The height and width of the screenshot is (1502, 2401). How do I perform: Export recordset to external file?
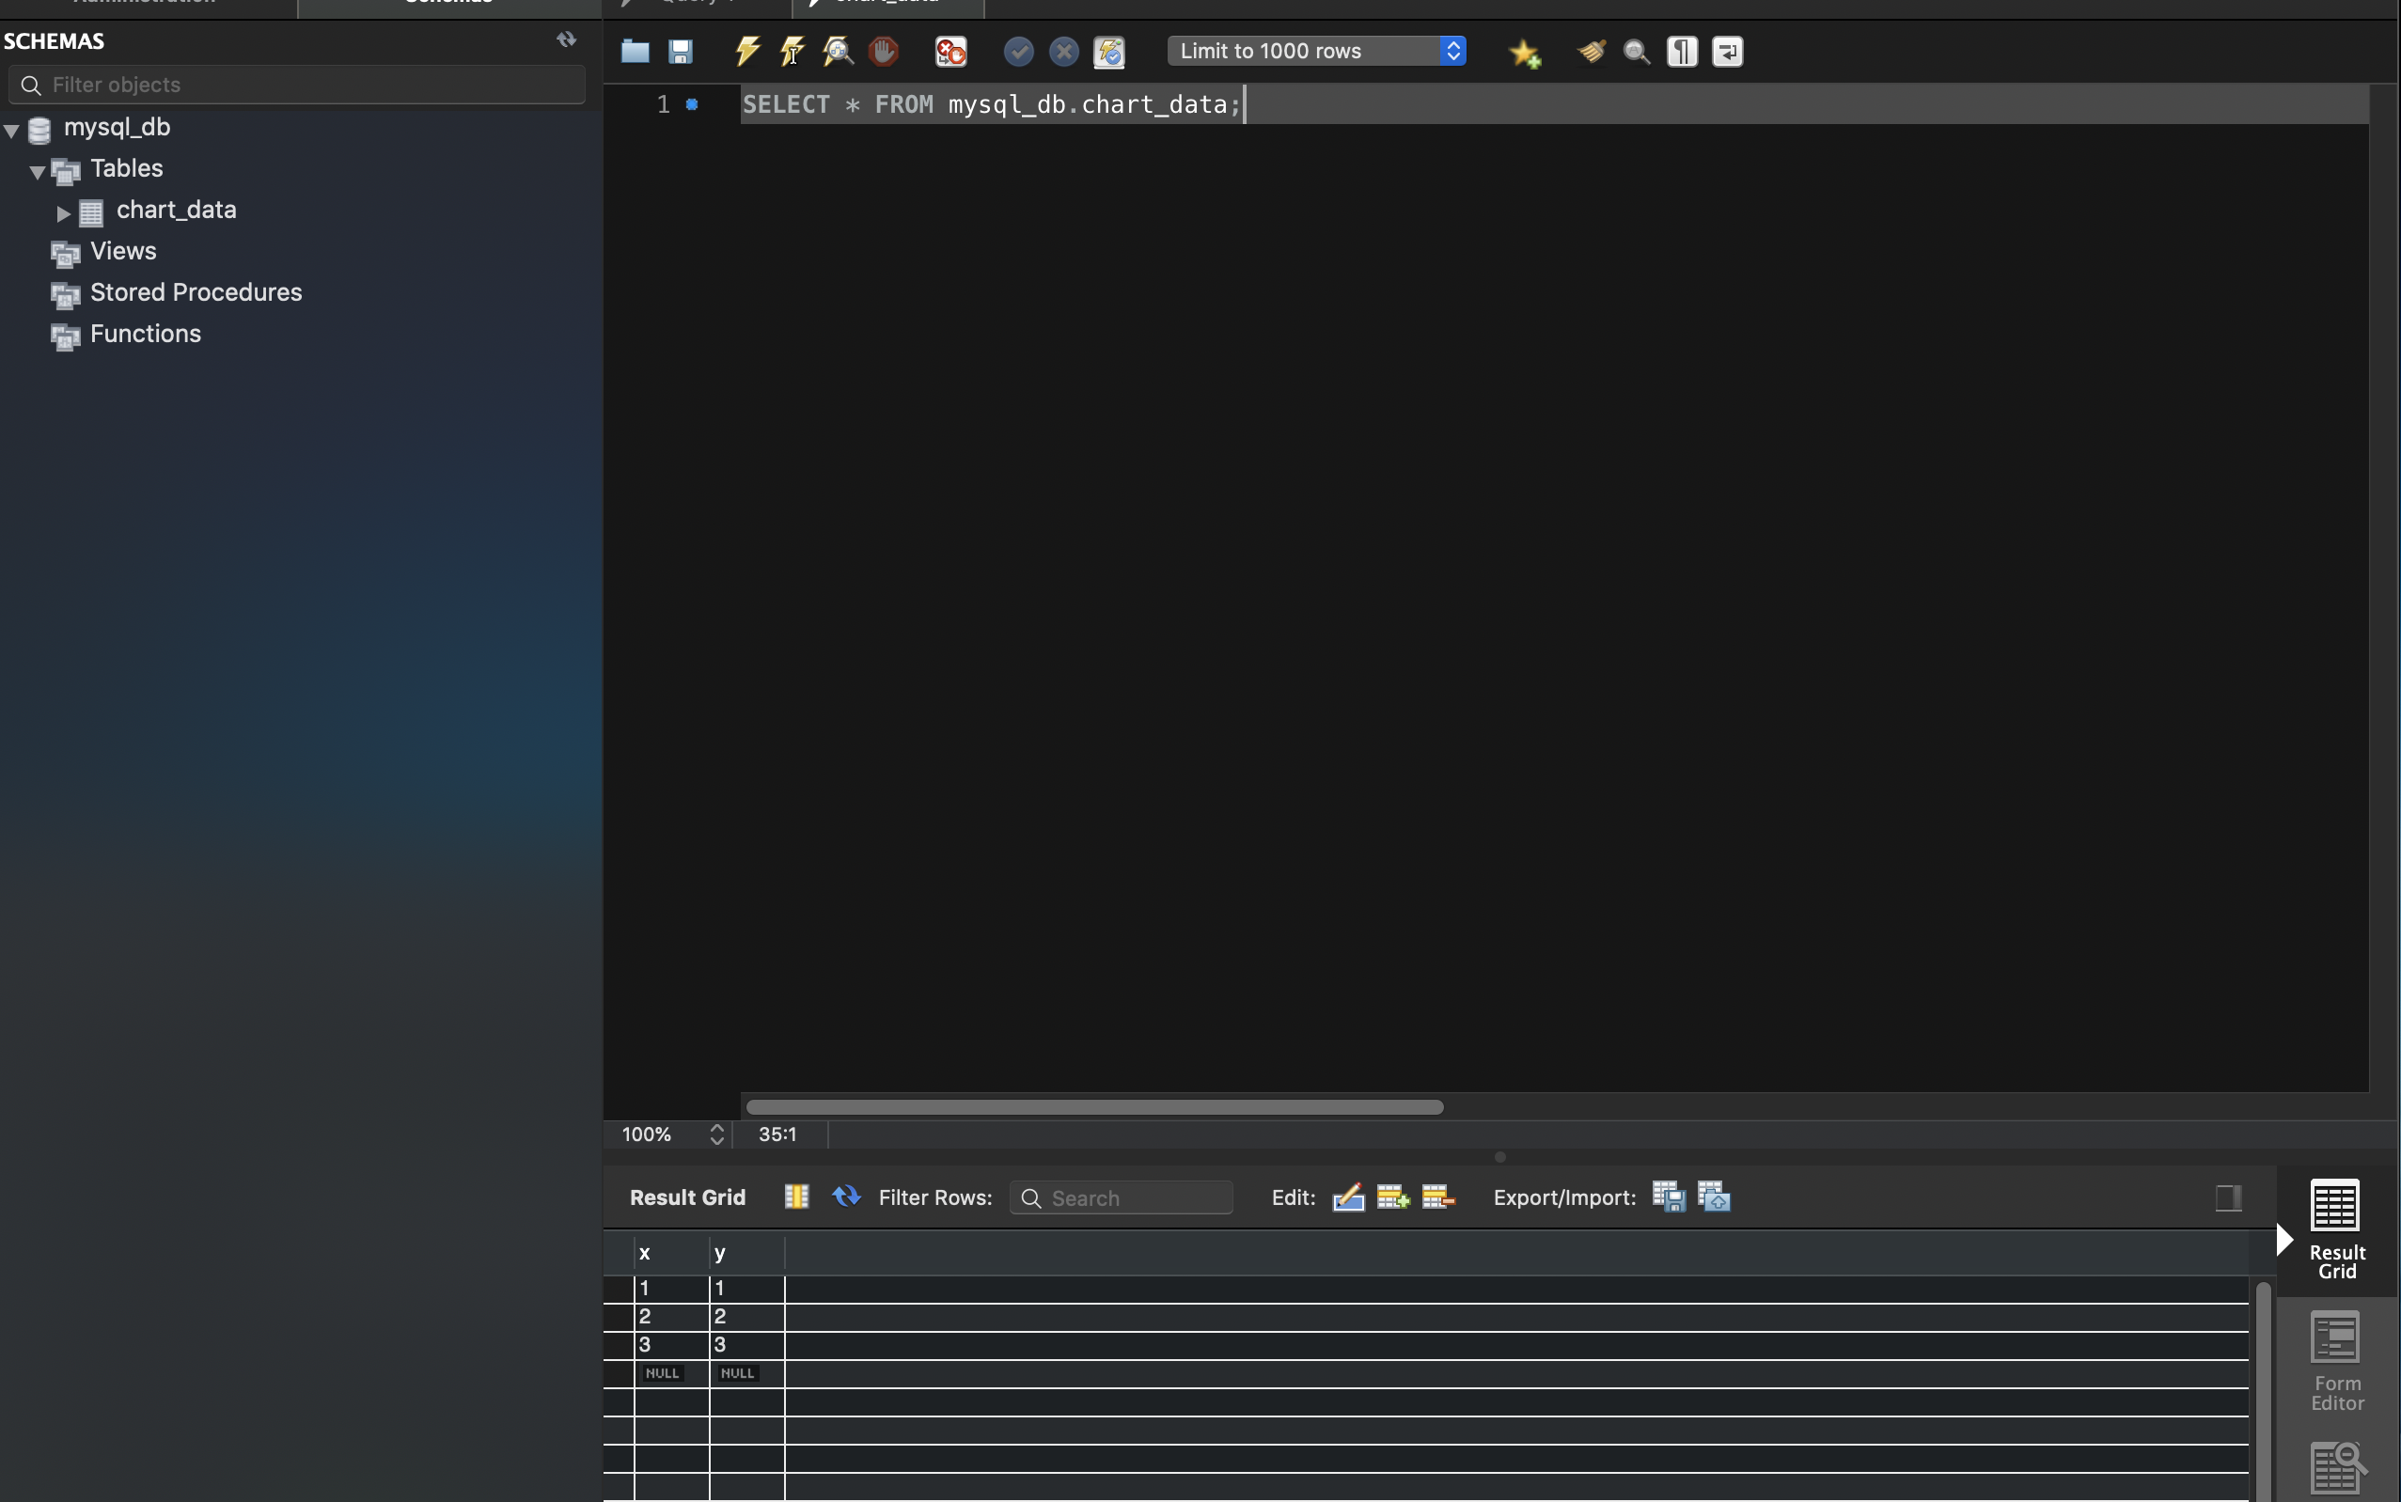click(x=1669, y=1197)
